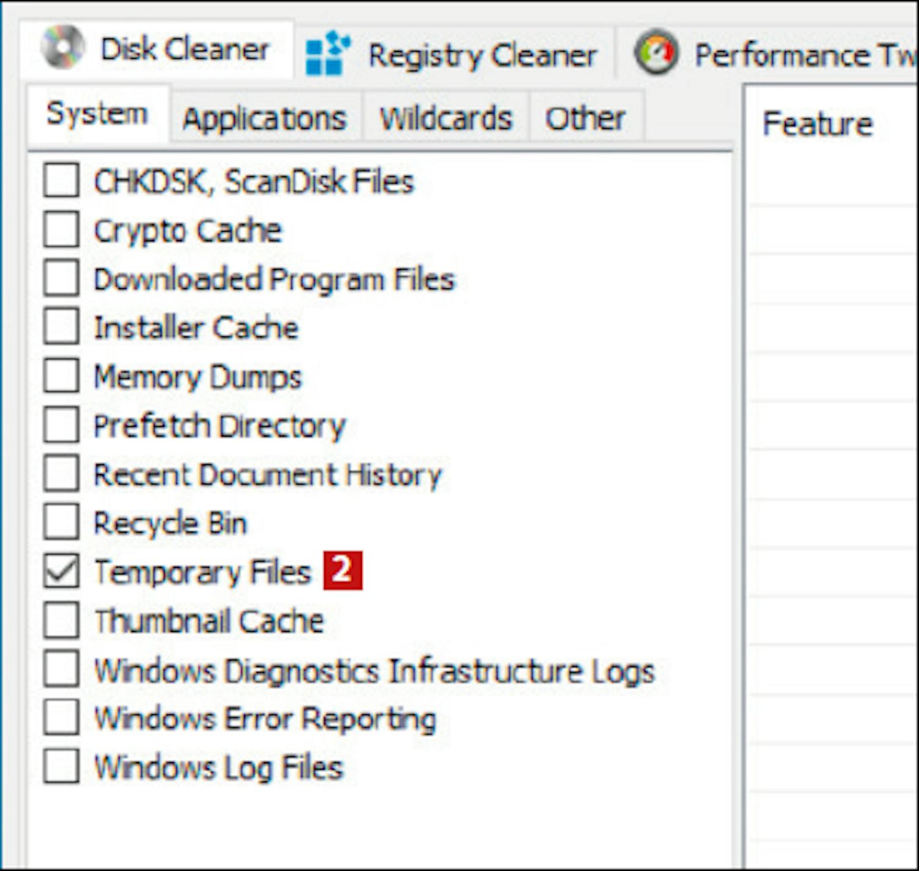The width and height of the screenshot is (919, 871).
Task: Uncheck the Temporary Files checkbox
Action: coord(61,571)
